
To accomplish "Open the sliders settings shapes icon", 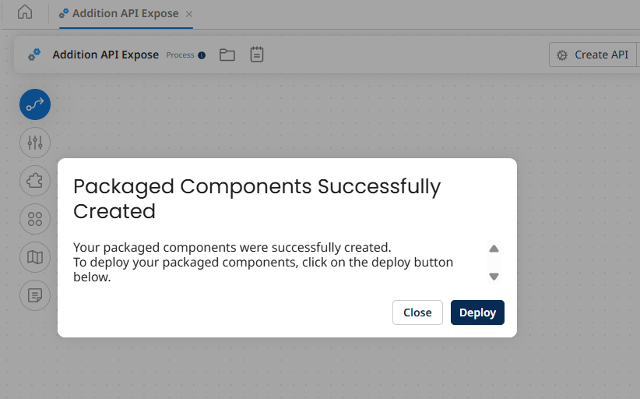I will pos(35,143).
